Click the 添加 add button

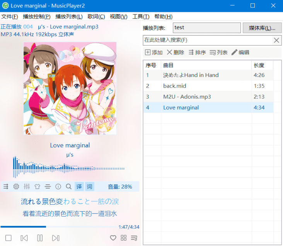click(154, 52)
